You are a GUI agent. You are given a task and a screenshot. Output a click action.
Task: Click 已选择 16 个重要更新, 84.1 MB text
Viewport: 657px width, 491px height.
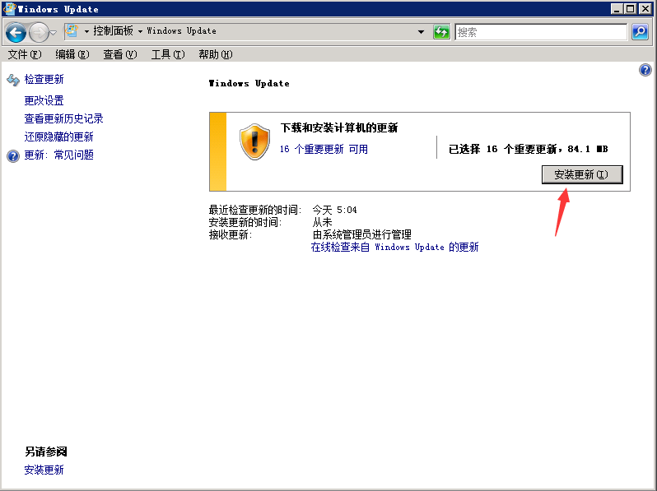point(528,149)
